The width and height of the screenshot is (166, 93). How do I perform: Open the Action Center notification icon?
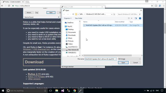tap(162, 91)
